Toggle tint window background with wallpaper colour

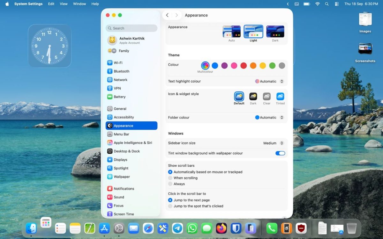click(x=280, y=153)
